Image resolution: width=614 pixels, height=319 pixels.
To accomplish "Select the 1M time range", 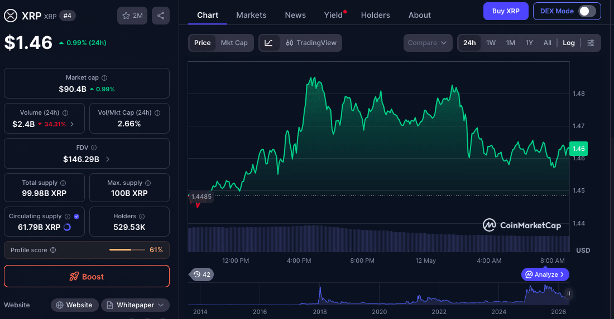I will (511, 43).
